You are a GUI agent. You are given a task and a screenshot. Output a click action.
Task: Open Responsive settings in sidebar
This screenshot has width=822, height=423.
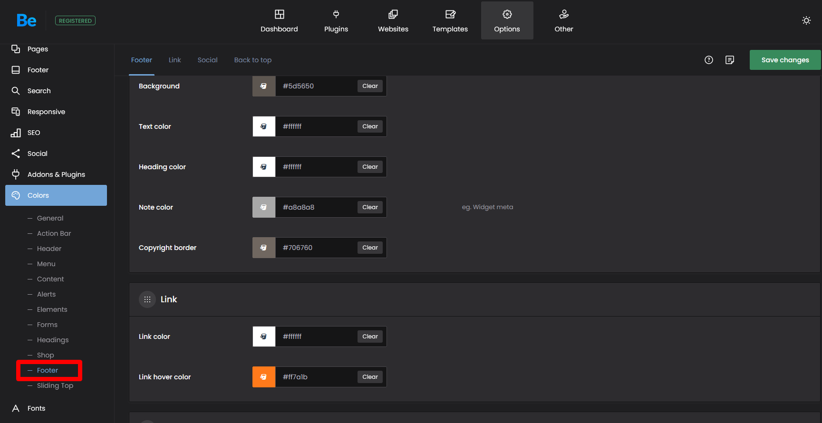[56, 112]
